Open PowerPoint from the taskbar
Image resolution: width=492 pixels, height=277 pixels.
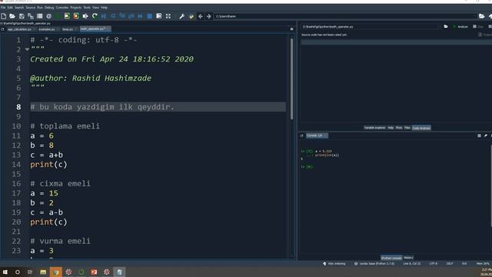coord(94,272)
